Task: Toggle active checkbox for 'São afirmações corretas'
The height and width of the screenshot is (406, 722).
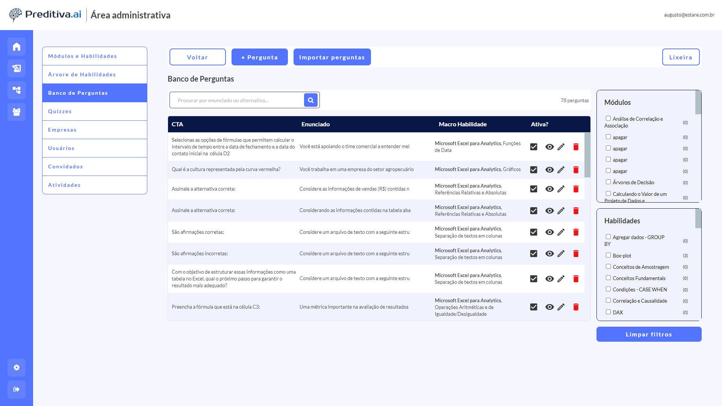Action: [x=534, y=232]
